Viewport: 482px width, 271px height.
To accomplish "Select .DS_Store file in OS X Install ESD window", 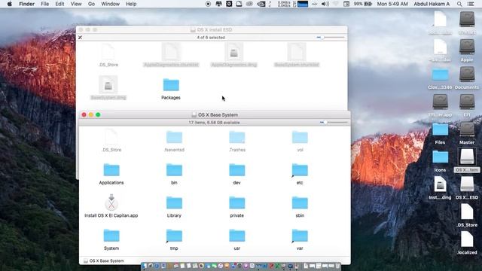I will pos(108,52).
